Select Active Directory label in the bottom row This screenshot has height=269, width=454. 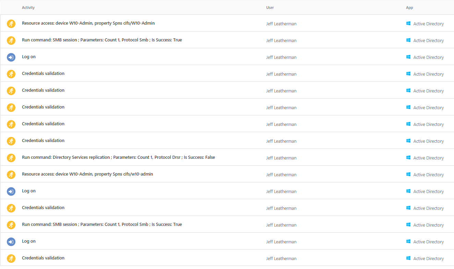[x=428, y=258]
